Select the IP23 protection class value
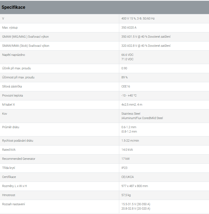The image size is (209, 214). [x=124, y=168]
